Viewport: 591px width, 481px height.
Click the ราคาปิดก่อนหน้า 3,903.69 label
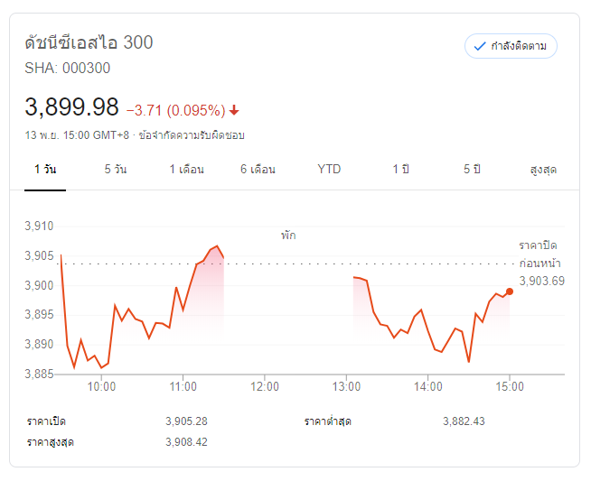[541, 263]
